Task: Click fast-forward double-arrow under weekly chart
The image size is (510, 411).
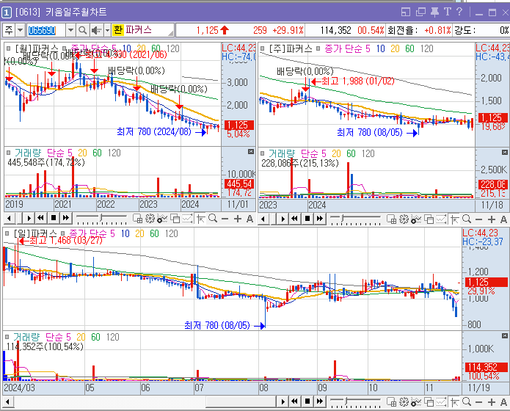Action: pos(320,219)
